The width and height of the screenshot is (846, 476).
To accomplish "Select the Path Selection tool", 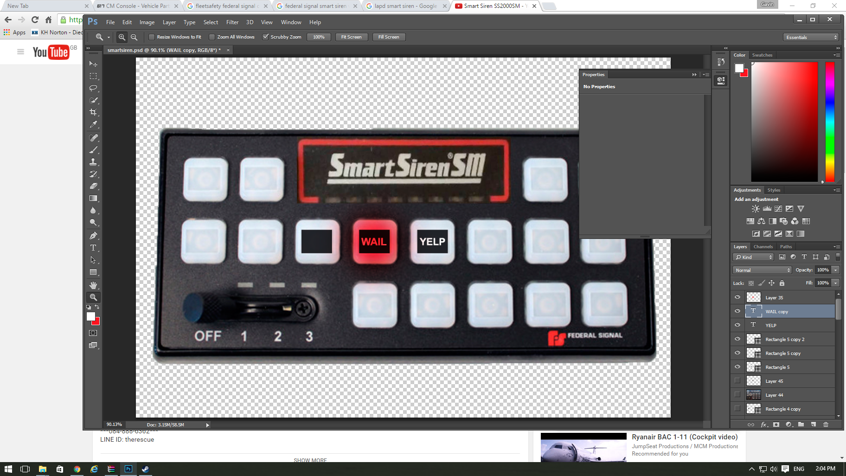I will [x=93, y=260].
